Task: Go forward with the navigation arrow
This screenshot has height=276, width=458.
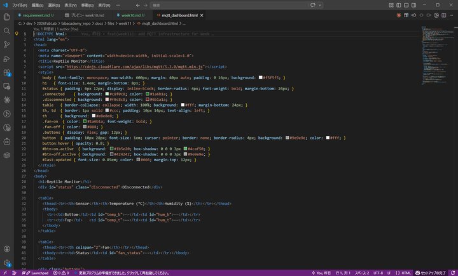Action: (146, 5)
